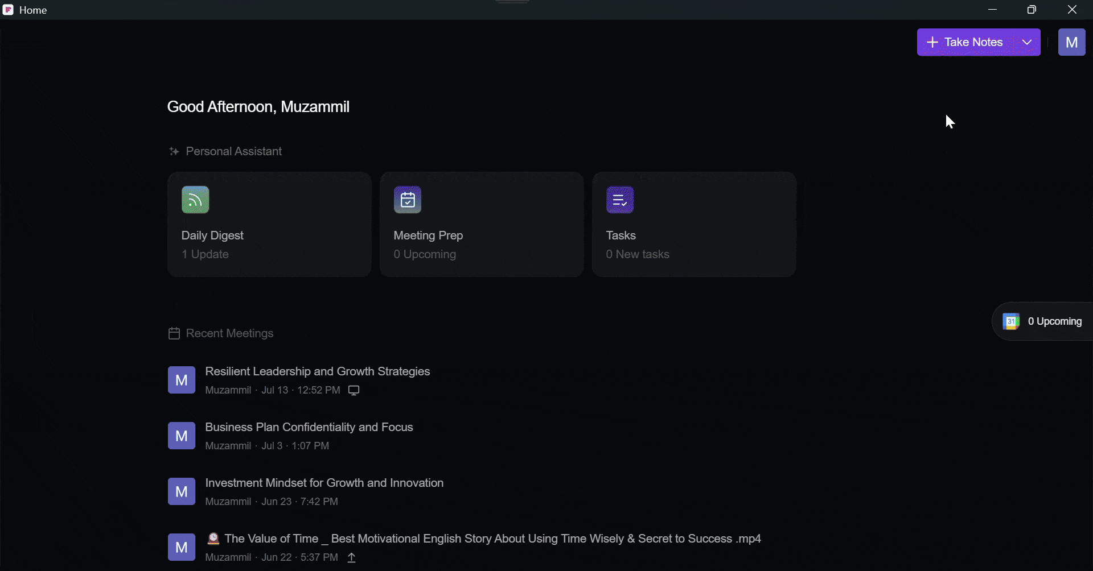Click the calendar icon beside Recent Meetings
Screen dimensions: 1093x571
point(174,333)
